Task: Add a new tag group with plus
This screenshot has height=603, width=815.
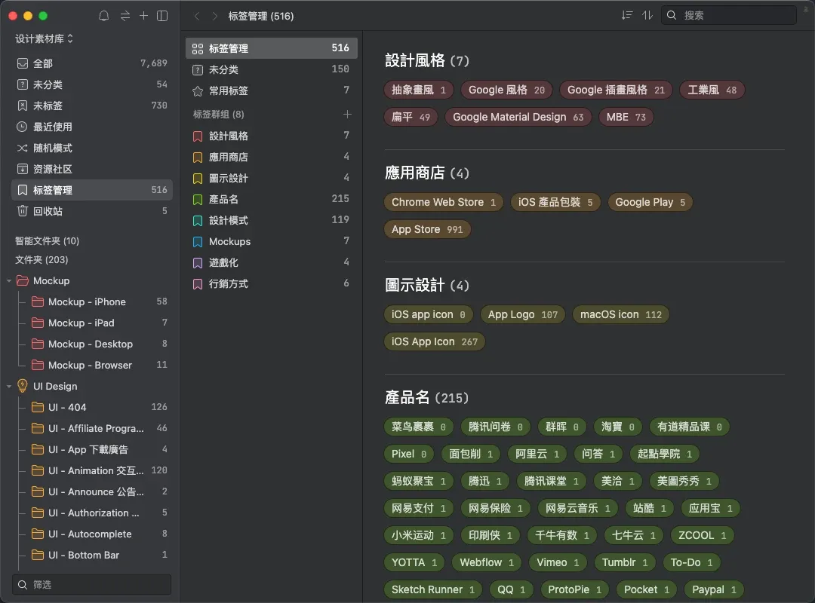Action: point(347,115)
